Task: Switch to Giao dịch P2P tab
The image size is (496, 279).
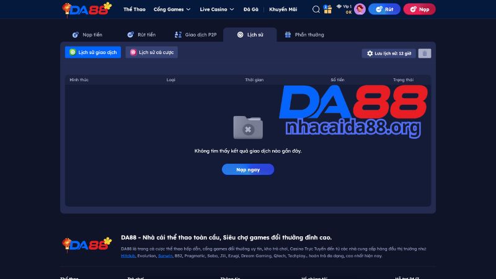Action: click(195, 35)
